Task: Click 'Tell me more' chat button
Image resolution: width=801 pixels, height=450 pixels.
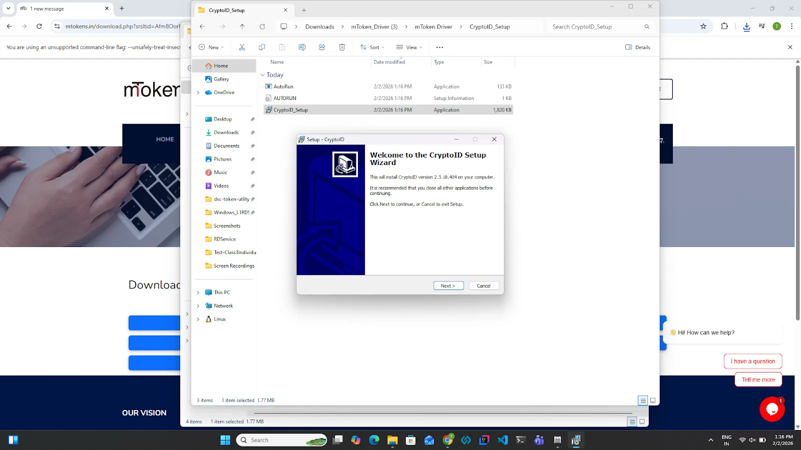Action: 758,379
